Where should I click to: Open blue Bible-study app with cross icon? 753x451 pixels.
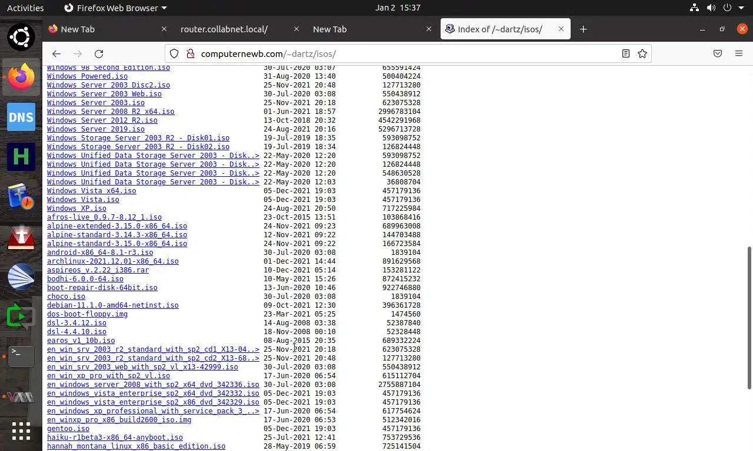pyautogui.click(x=21, y=197)
